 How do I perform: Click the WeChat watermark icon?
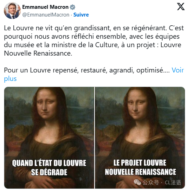pos(137,182)
